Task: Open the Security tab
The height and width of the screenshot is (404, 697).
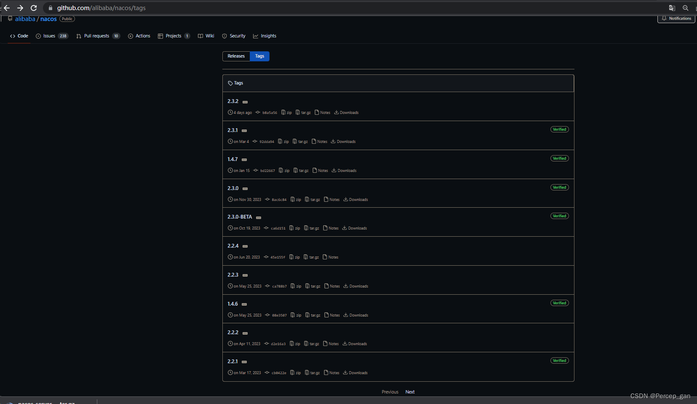Action: tap(234, 36)
